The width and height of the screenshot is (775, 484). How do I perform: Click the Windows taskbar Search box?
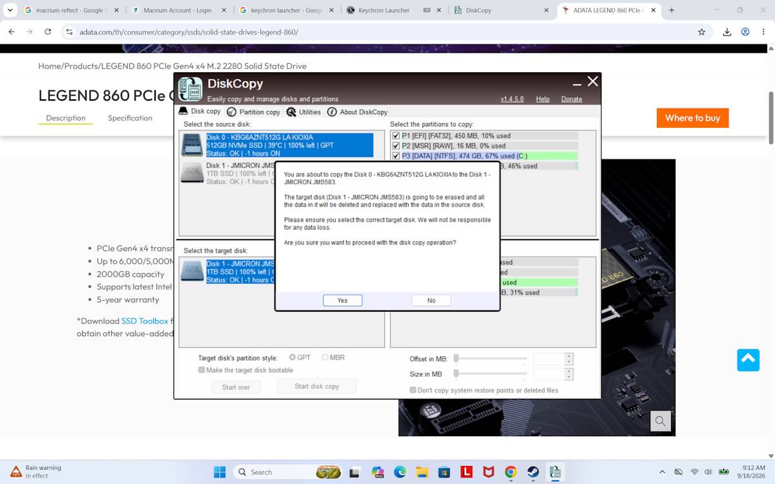pos(287,472)
